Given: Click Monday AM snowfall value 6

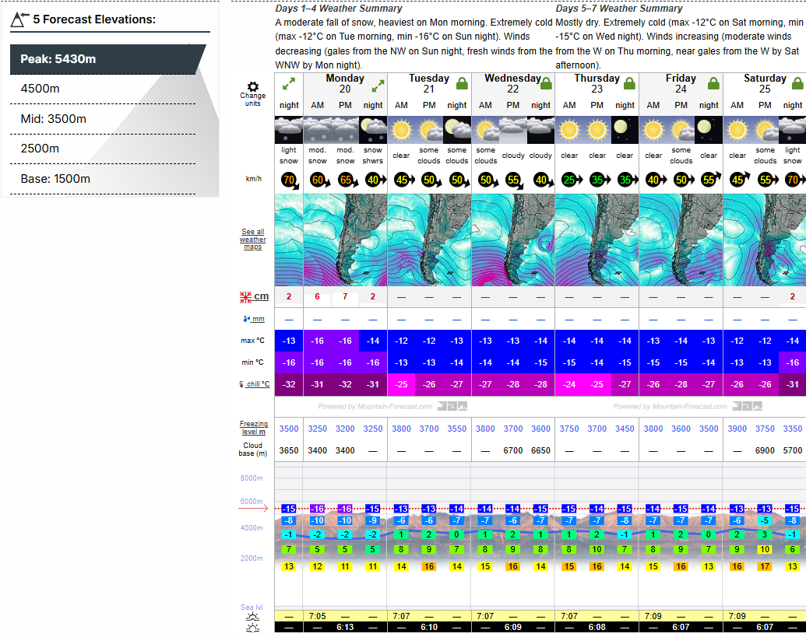Looking at the screenshot, I should [x=317, y=296].
